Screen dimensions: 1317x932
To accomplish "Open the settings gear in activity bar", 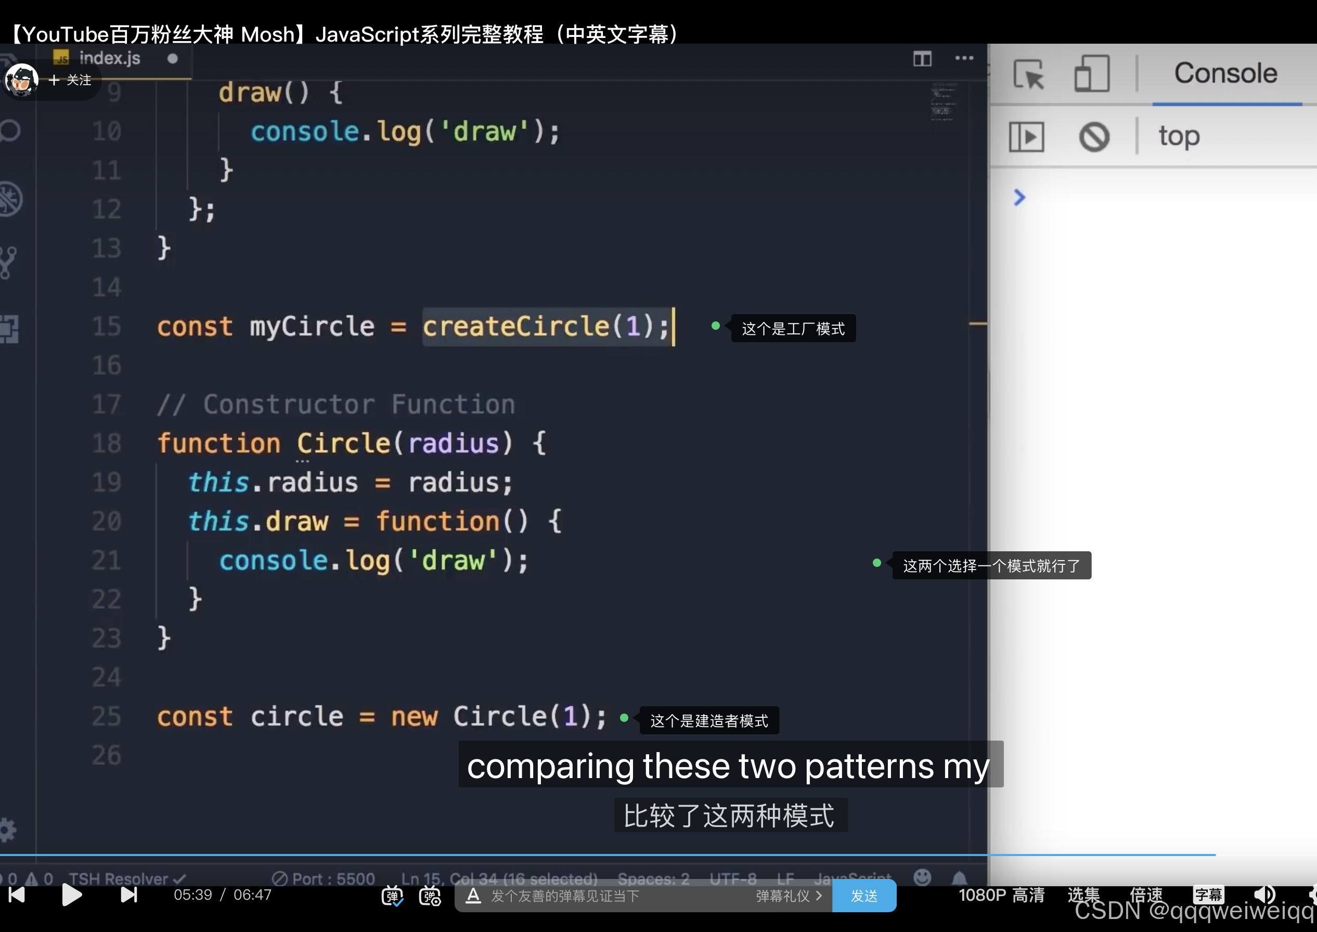I will pyautogui.click(x=8, y=829).
